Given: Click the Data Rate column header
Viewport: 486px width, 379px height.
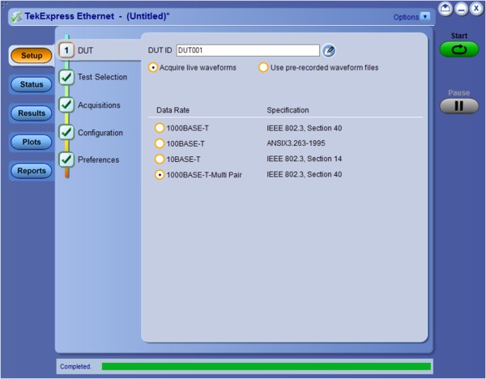Looking at the screenshot, I should click(173, 110).
